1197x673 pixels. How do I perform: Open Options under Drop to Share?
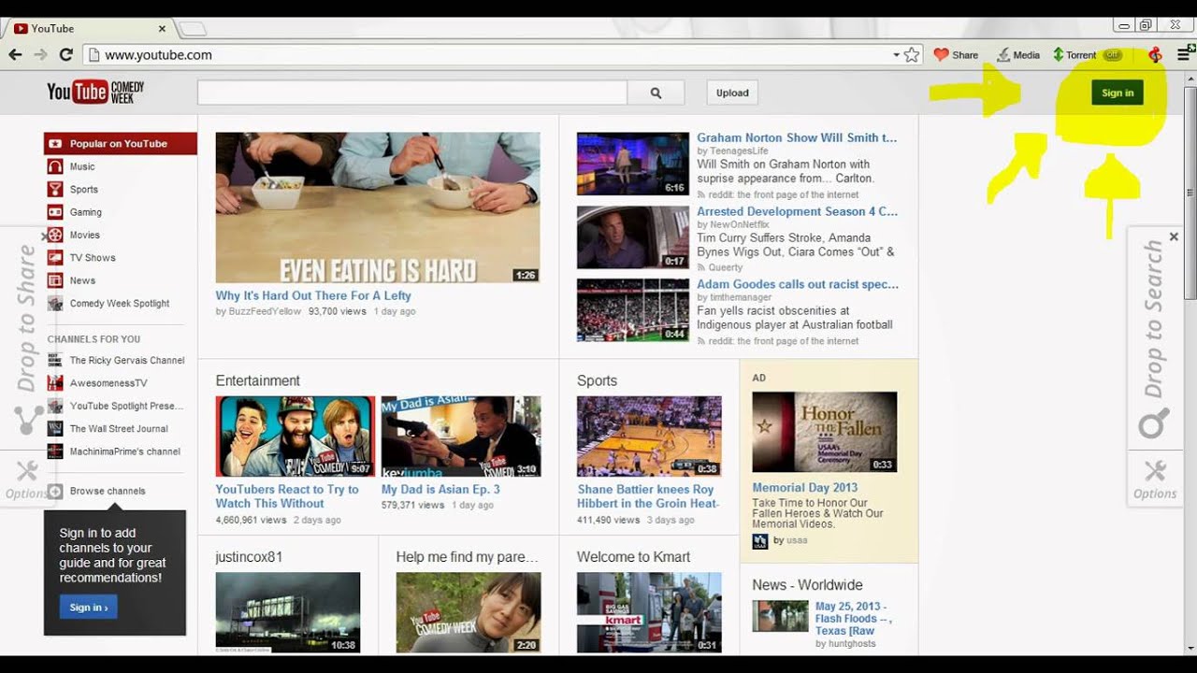click(26, 480)
